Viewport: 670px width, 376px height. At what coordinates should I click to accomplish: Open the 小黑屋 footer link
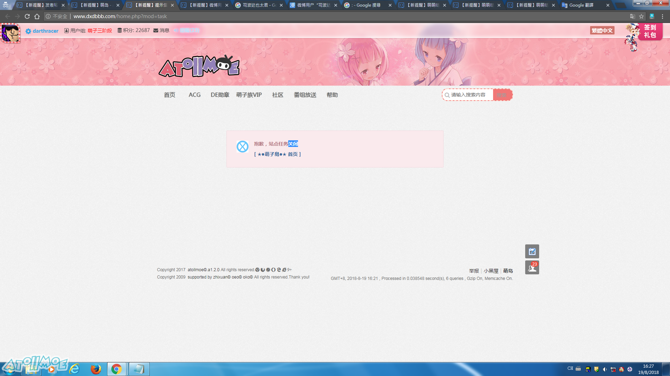[x=491, y=271]
